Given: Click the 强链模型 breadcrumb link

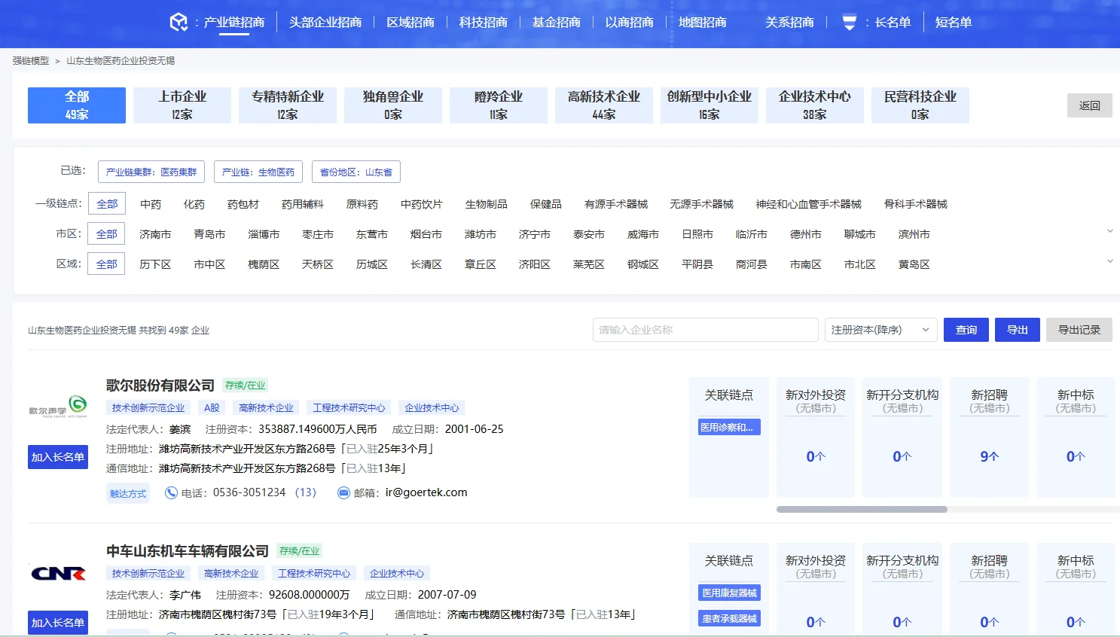Looking at the screenshot, I should (31, 60).
